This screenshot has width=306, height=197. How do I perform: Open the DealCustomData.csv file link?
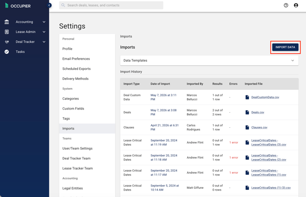pos(265,97)
